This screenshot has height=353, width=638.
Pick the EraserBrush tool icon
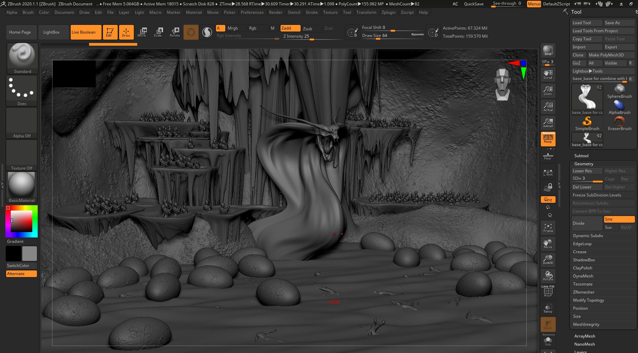click(x=620, y=123)
